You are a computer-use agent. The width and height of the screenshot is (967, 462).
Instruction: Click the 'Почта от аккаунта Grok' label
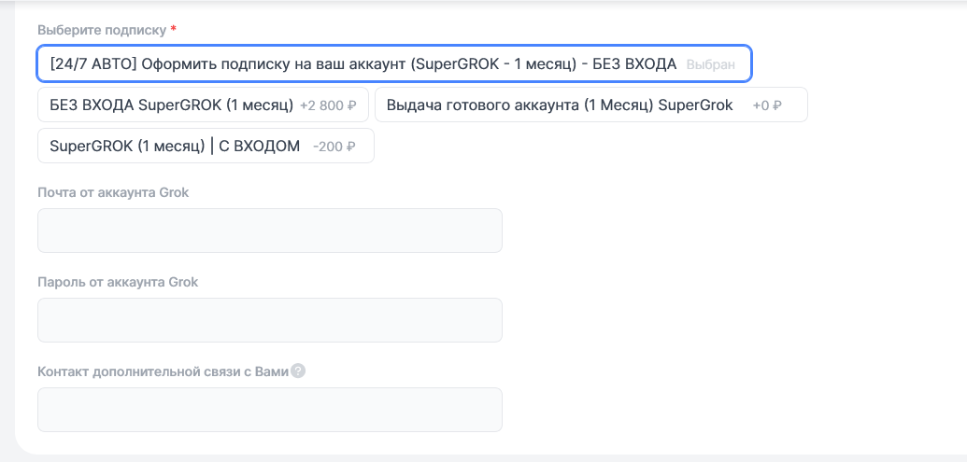[x=114, y=192]
